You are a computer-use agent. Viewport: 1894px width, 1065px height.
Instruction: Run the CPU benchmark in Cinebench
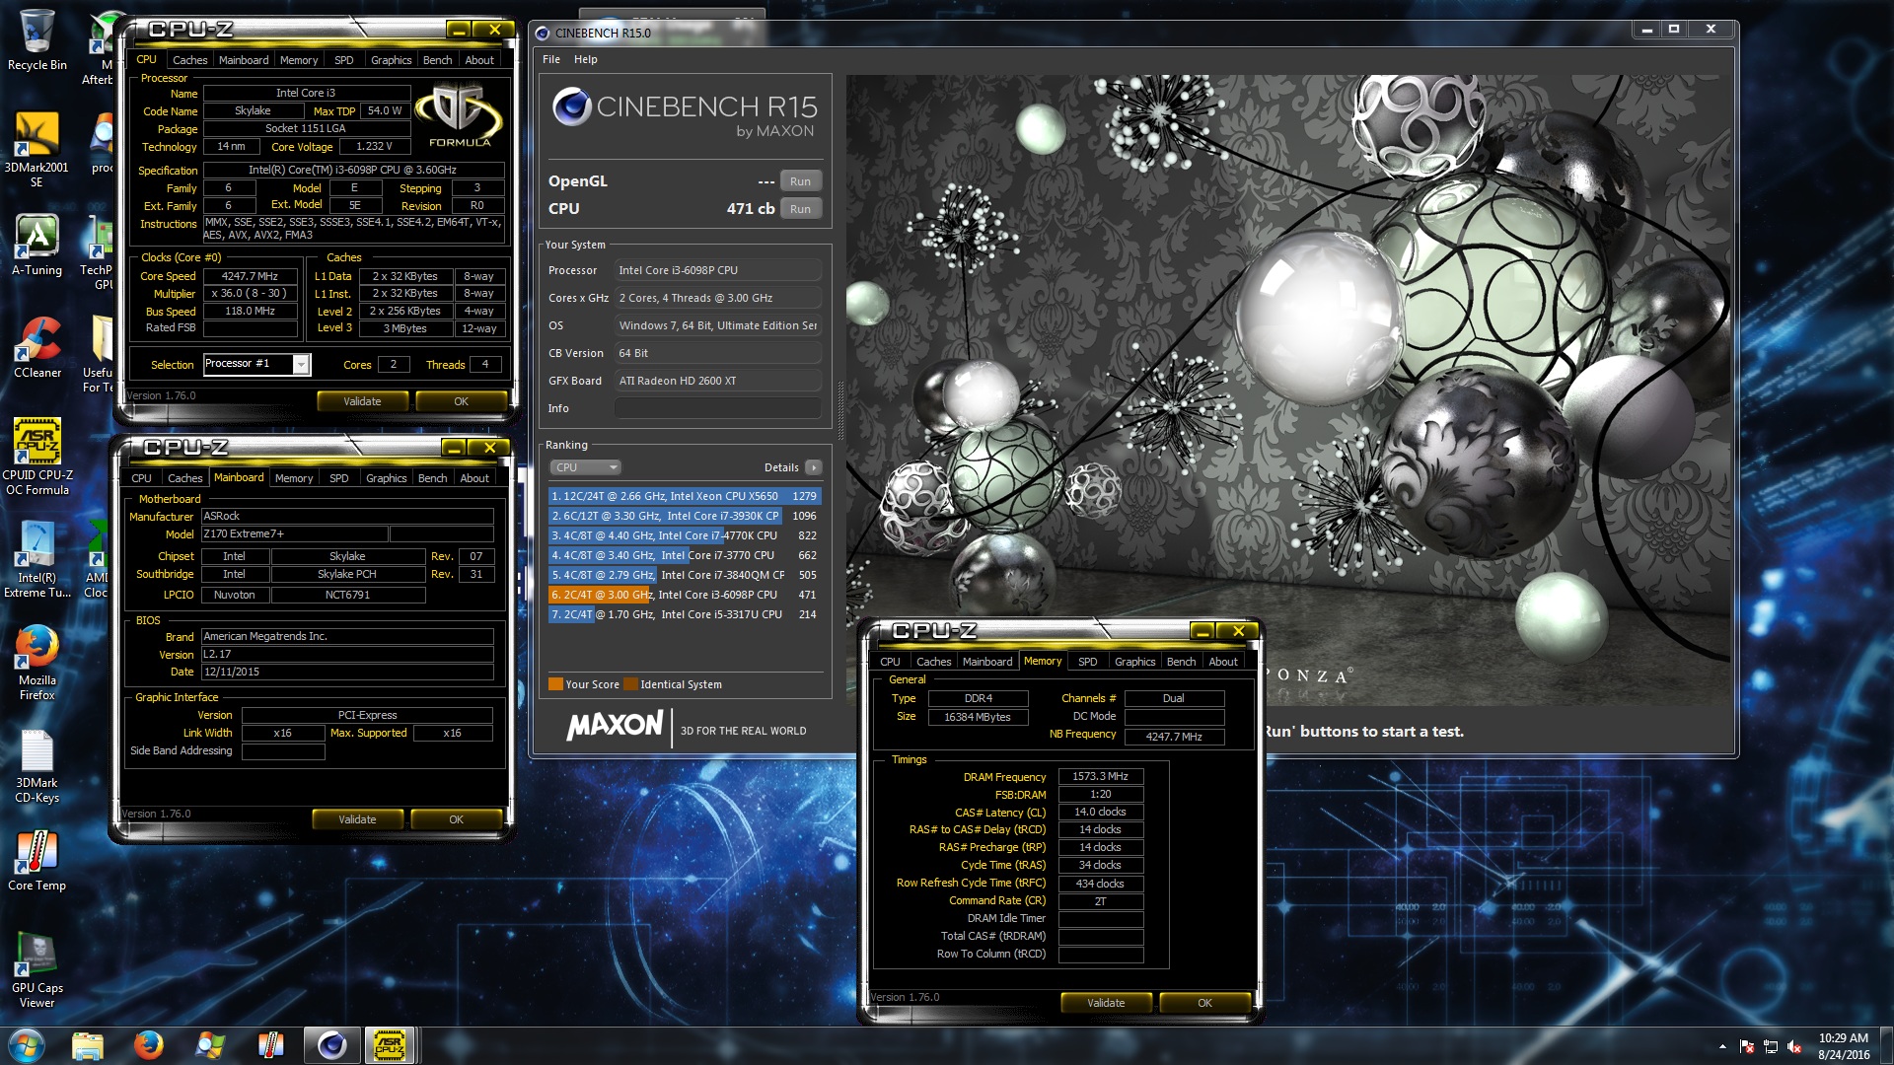(800, 209)
